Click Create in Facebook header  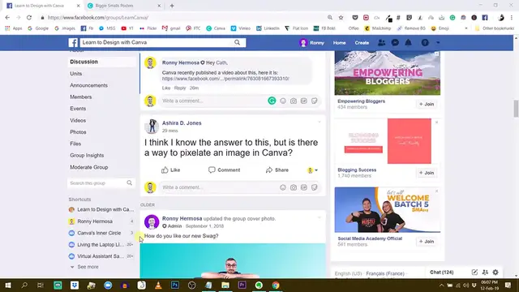[362, 43]
